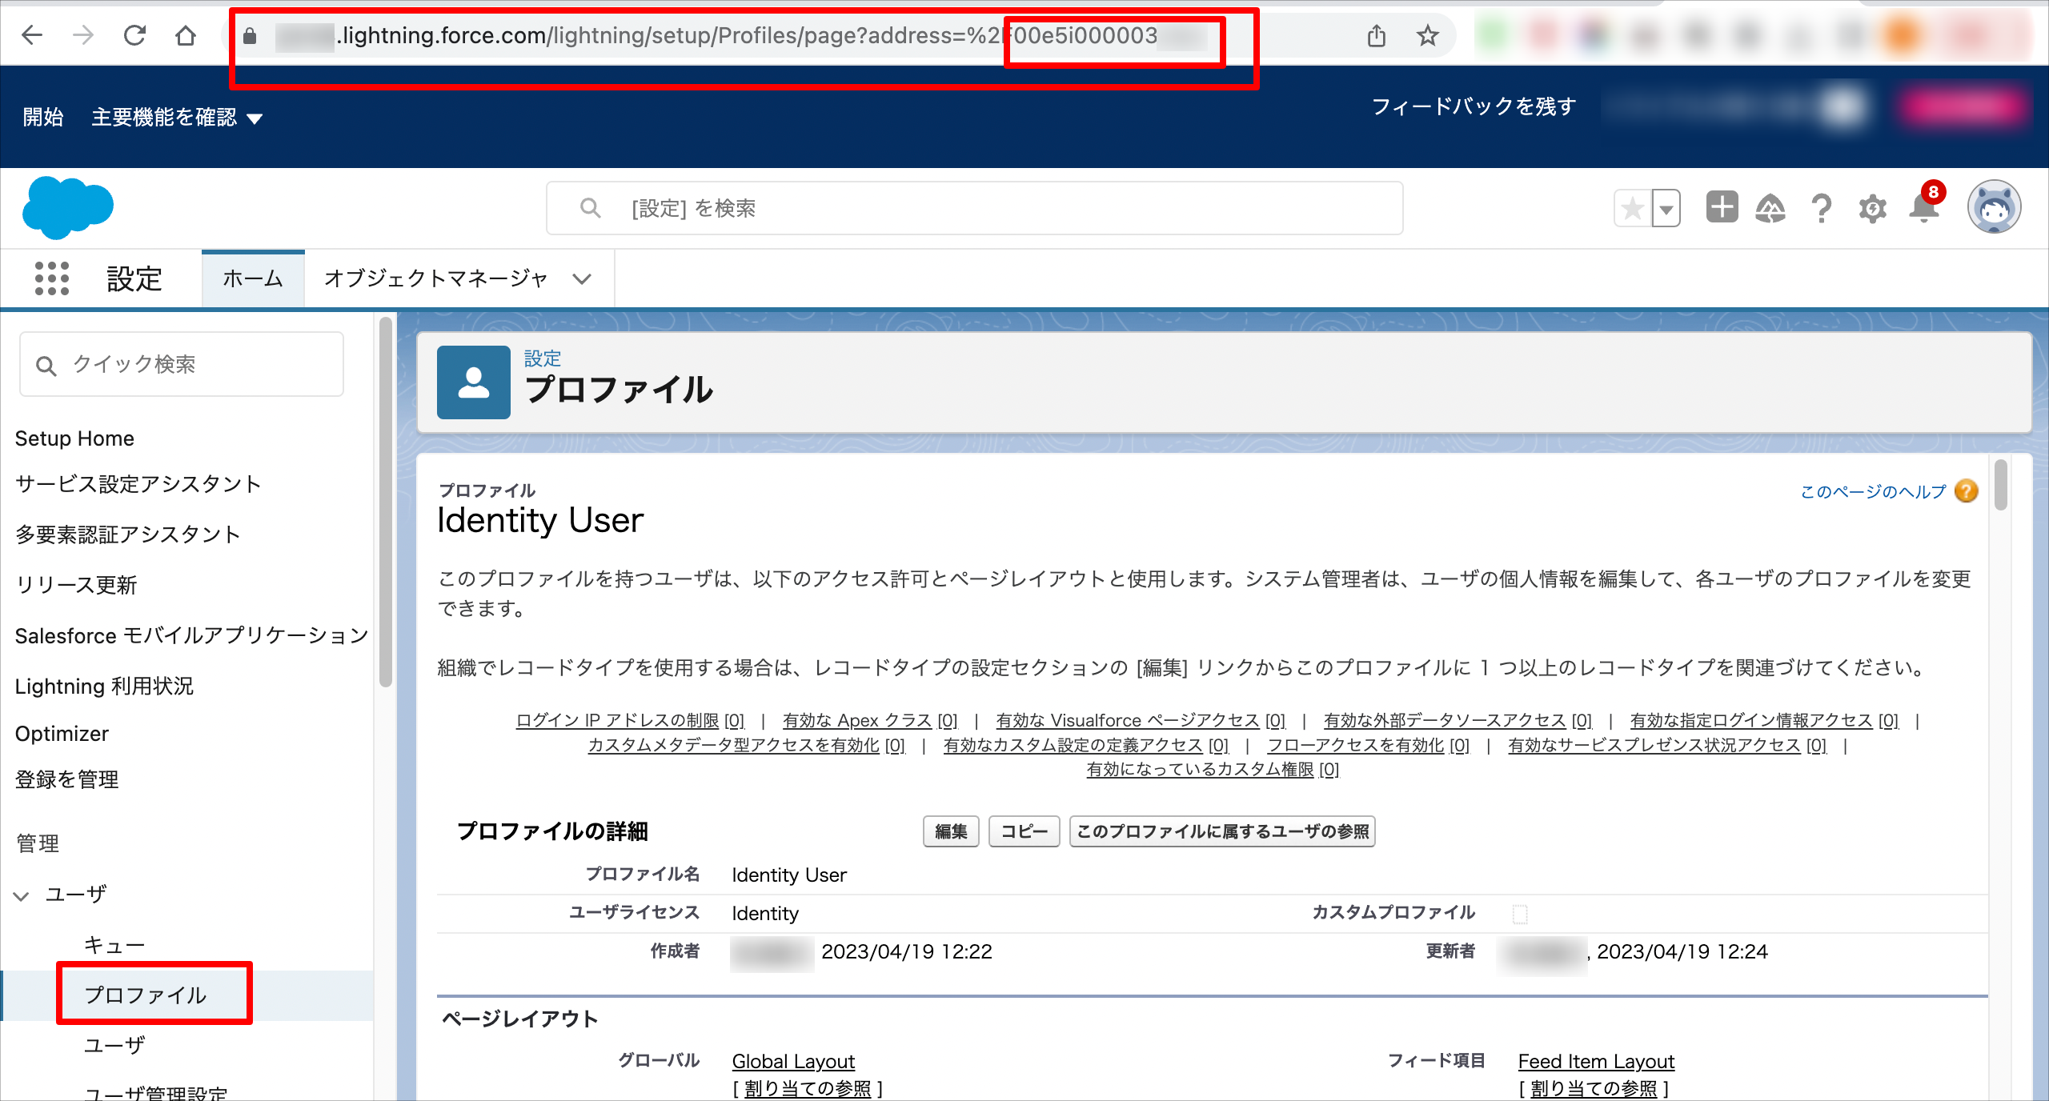Click the 編集 button on profile details
The width and height of the screenshot is (2049, 1101).
tap(950, 832)
